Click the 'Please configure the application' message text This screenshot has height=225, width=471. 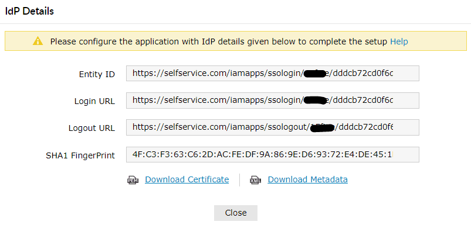tap(219, 41)
